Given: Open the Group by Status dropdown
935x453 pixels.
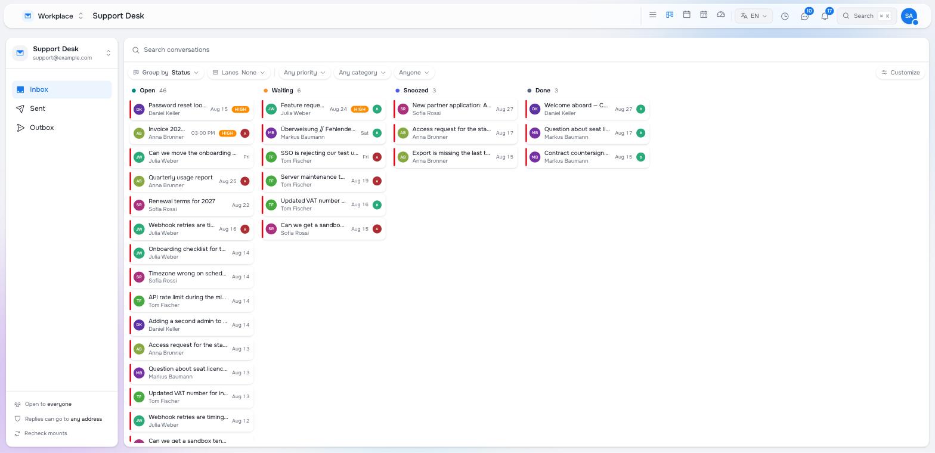Looking at the screenshot, I should click(166, 73).
